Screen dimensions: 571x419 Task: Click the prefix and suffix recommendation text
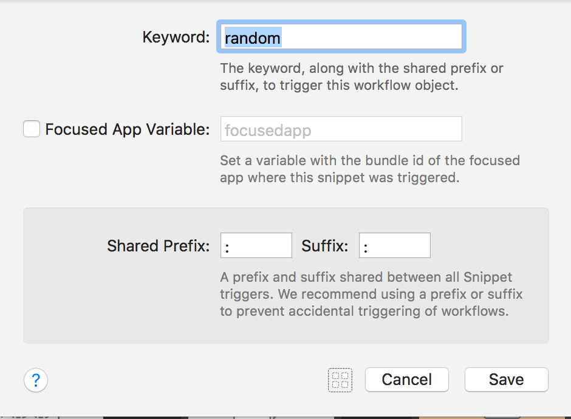coord(371,295)
